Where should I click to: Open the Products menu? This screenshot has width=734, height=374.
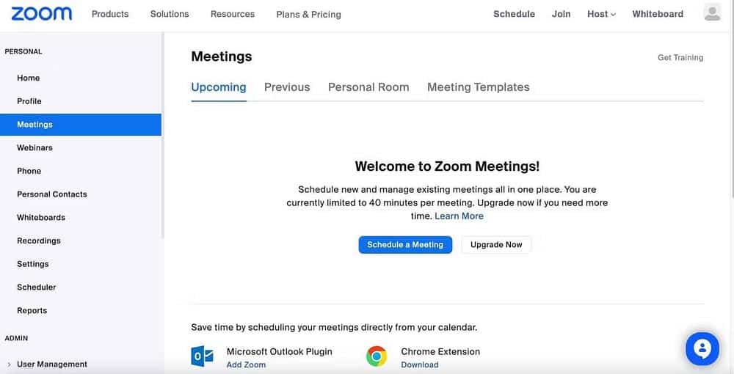tap(110, 14)
